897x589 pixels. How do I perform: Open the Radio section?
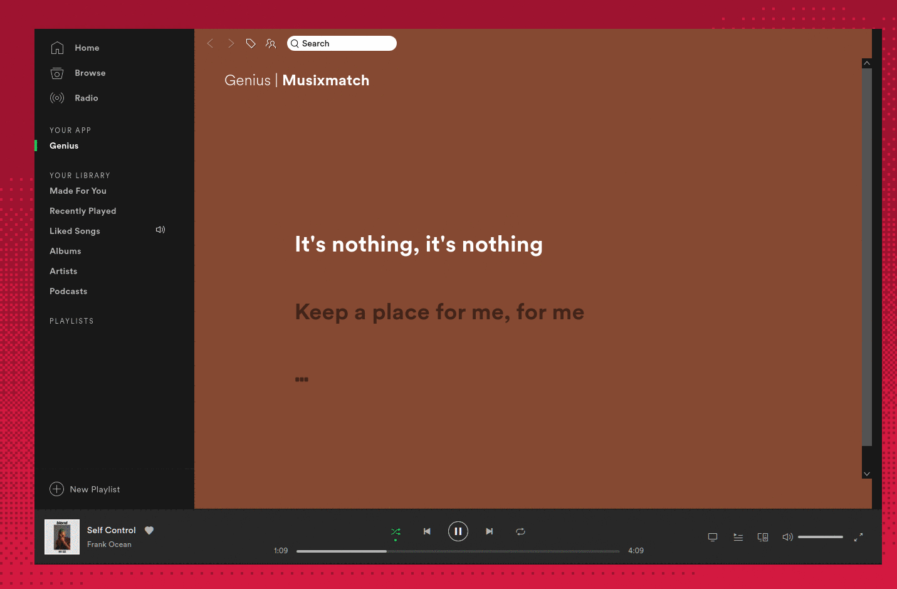pyautogui.click(x=86, y=98)
